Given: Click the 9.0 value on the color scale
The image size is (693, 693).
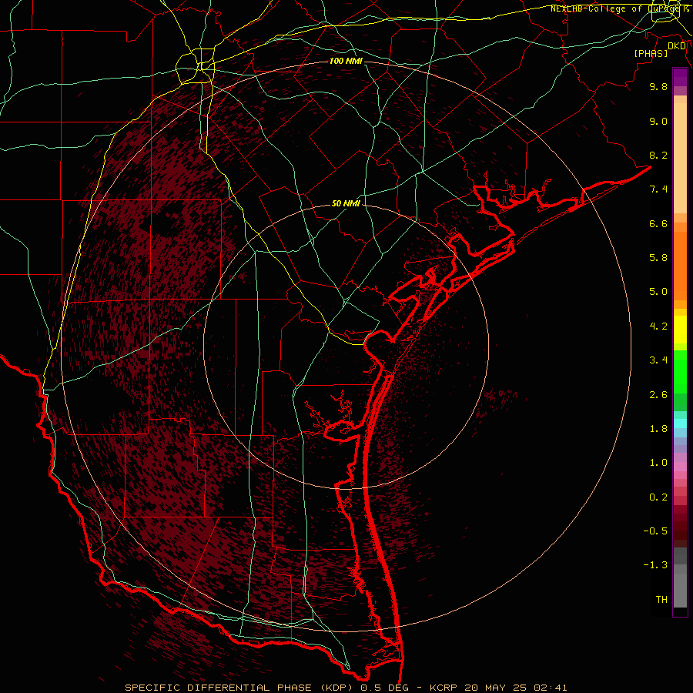Looking at the screenshot, I should (658, 122).
